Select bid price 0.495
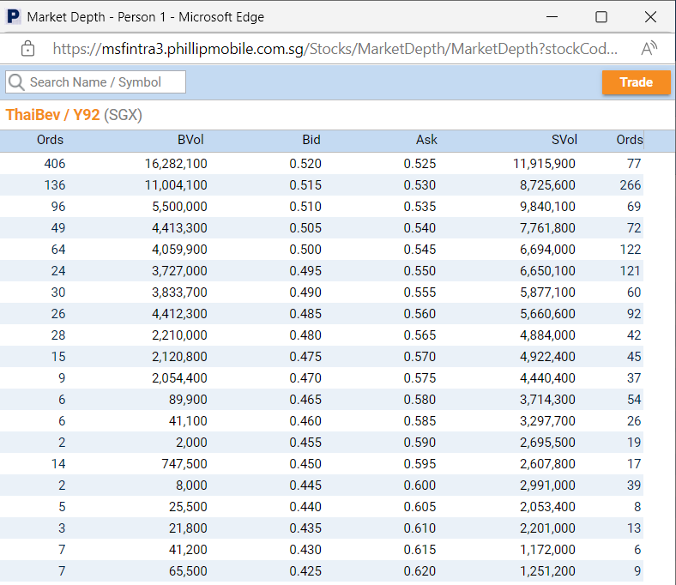The height and width of the screenshot is (585, 676). coord(305,271)
